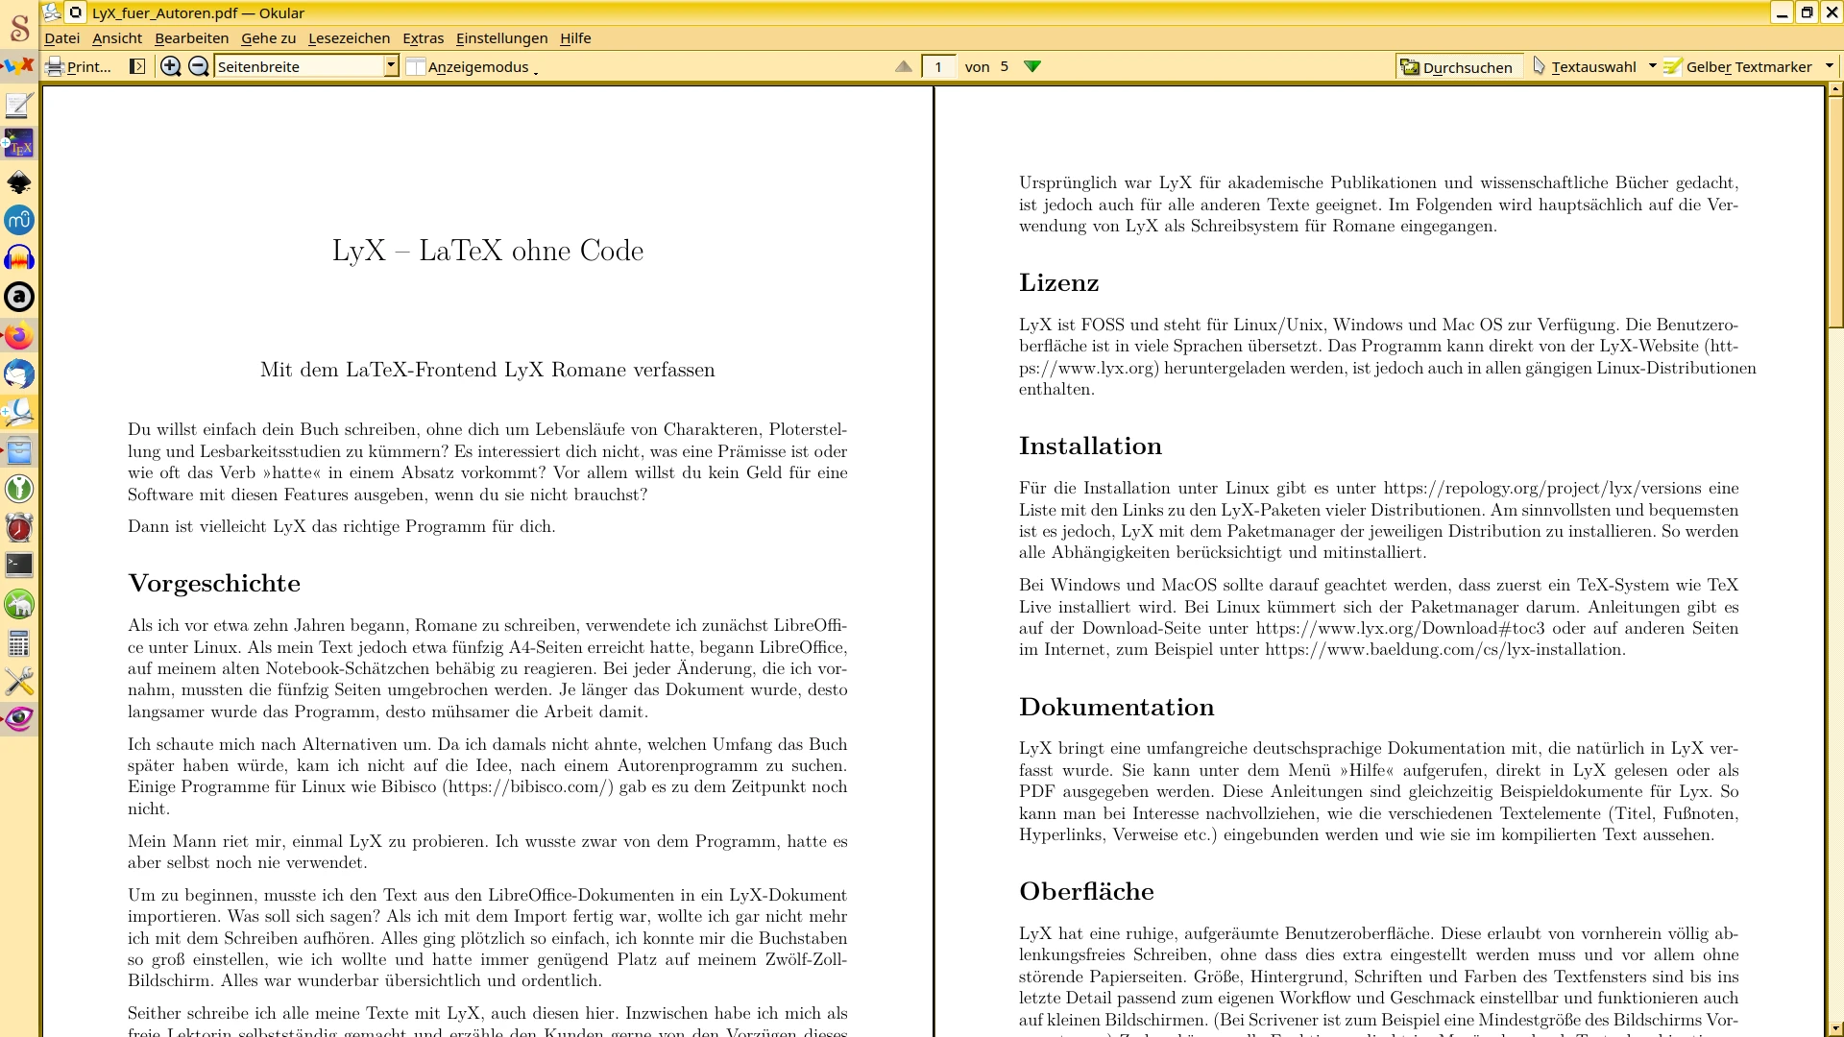This screenshot has height=1037, width=1844.
Task: Open the Seitenbreite zoom combo box
Action: (x=306, y=66)
